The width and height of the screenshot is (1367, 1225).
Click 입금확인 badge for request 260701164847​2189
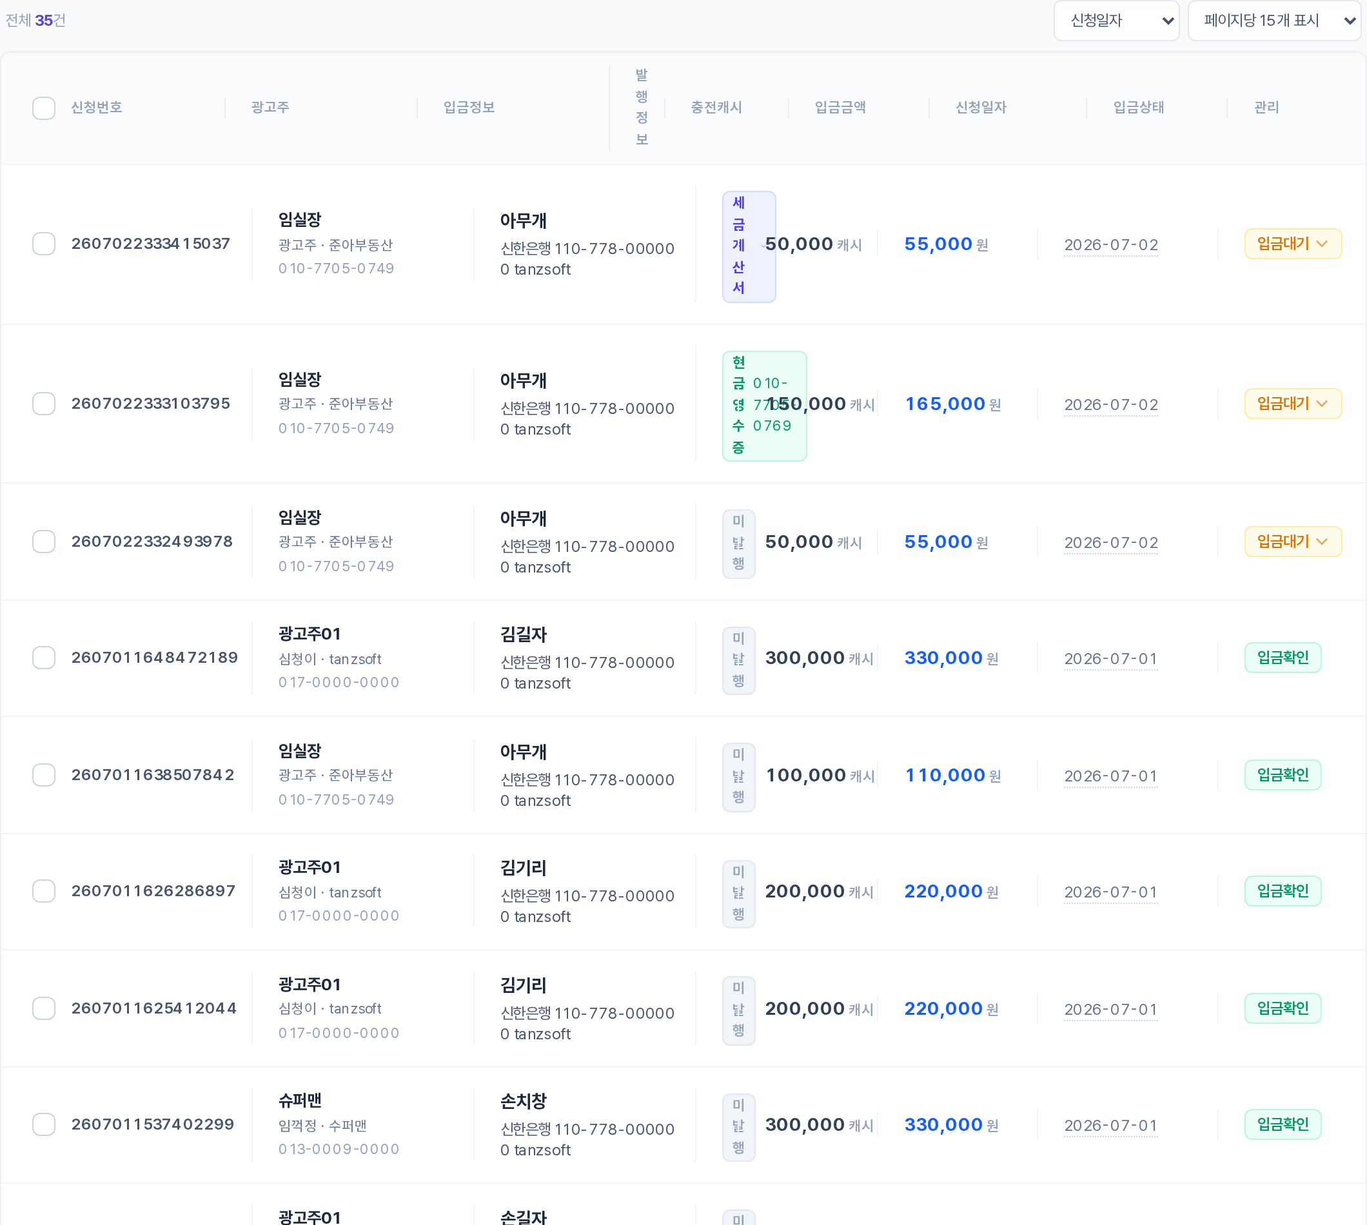(x=1283, y=658)
